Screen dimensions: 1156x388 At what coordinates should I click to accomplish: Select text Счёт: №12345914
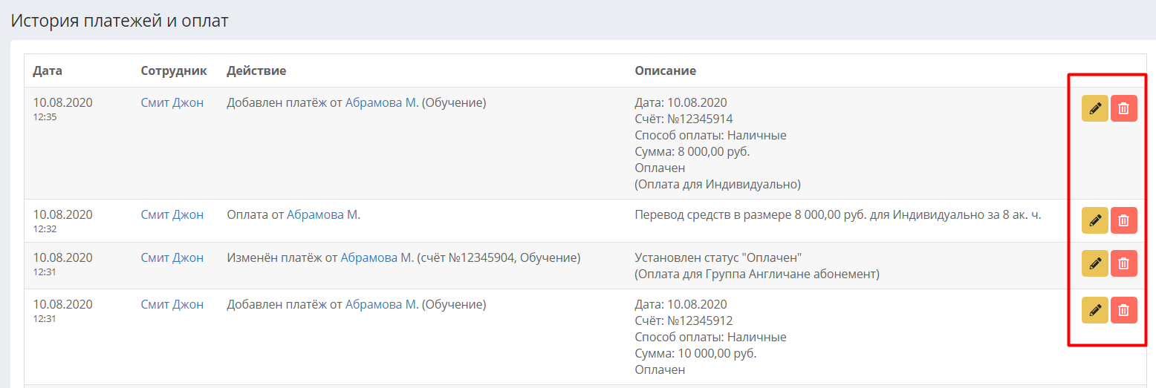pos(684,119)
